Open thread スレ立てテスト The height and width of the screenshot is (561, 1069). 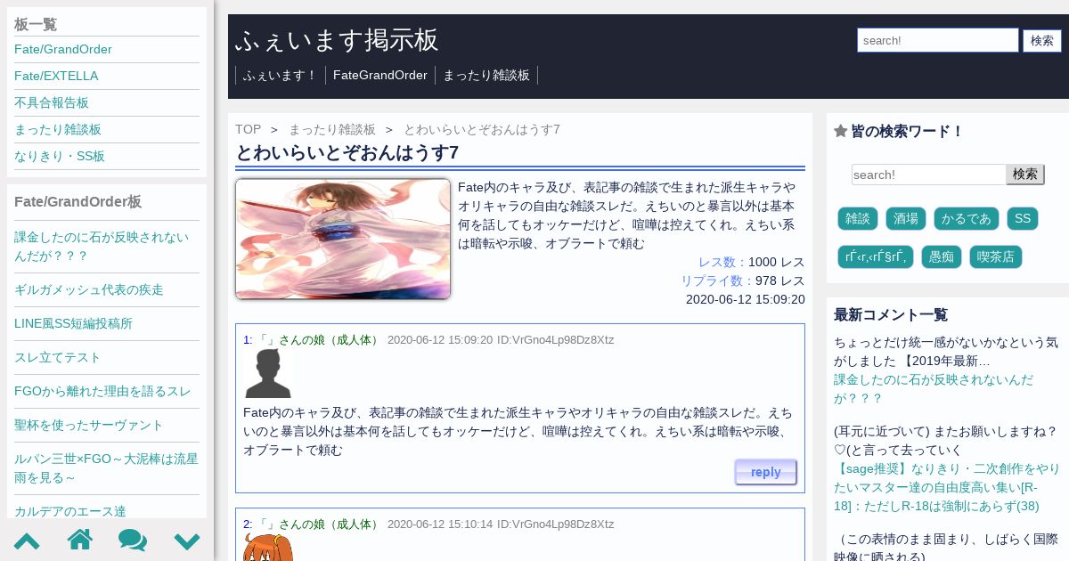pyautogui.click(x=58, y=357)
